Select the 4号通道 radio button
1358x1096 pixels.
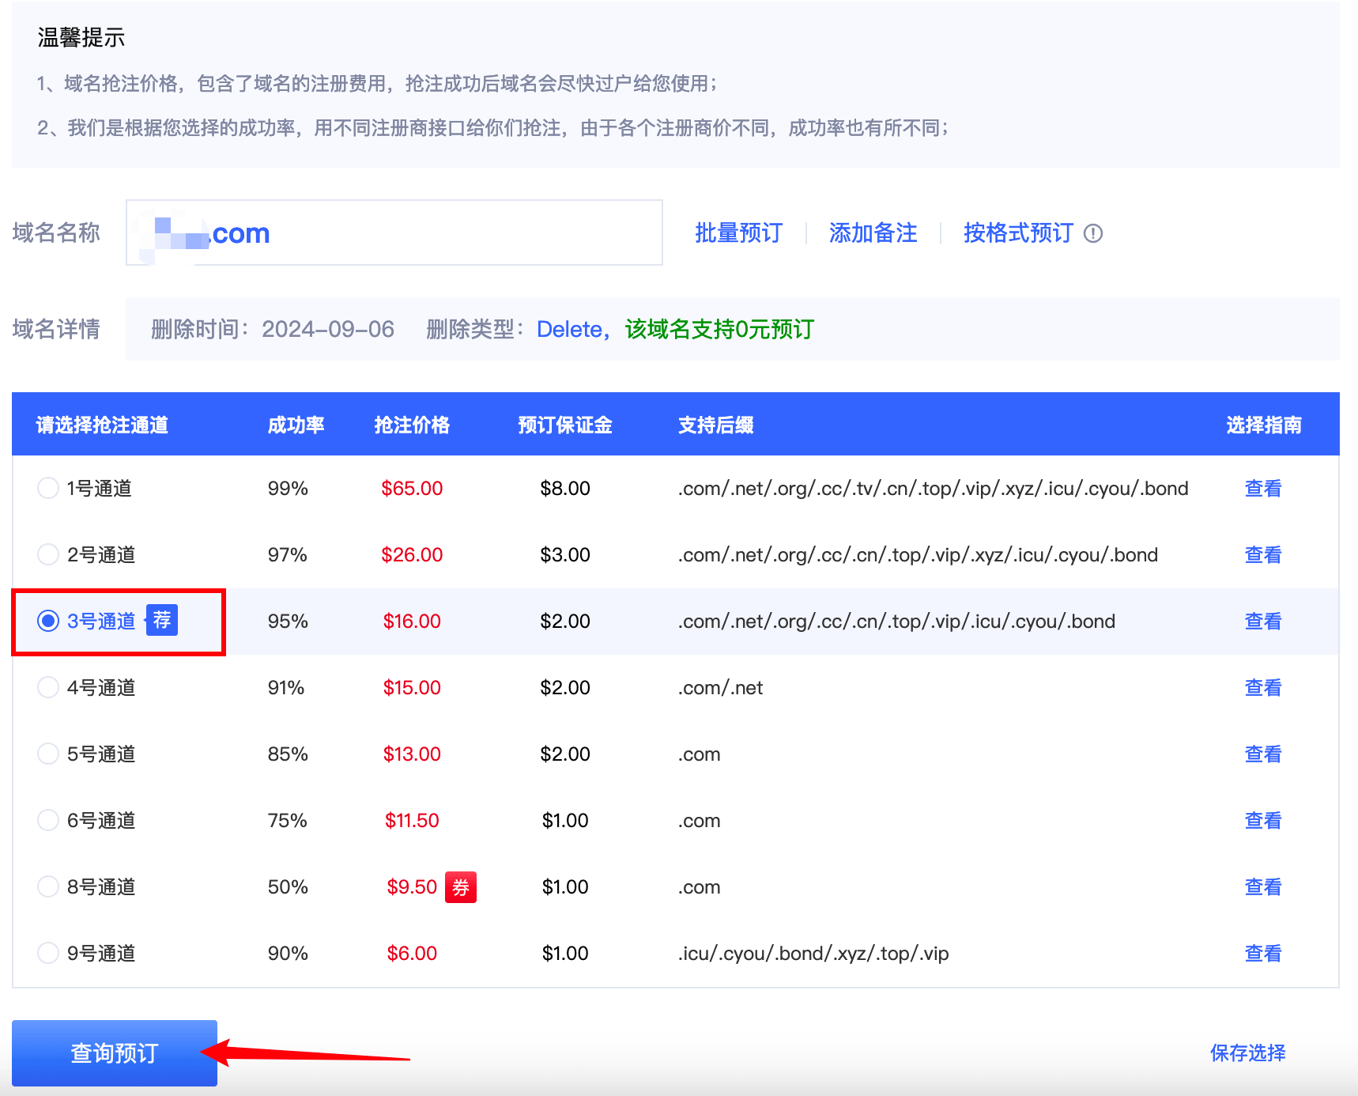[x=48, y=688]
